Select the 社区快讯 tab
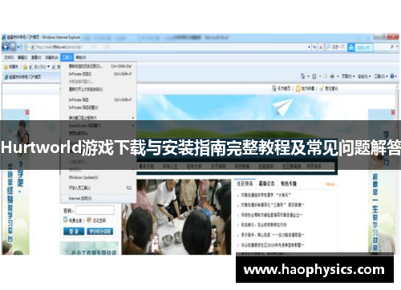401x290 pixels. click(x=245, y=183)
